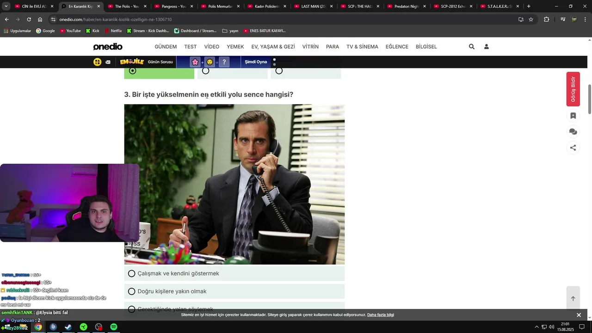Open the 'Daha fazla bilgi' link

pyautogui.click(x=381, y=315)
